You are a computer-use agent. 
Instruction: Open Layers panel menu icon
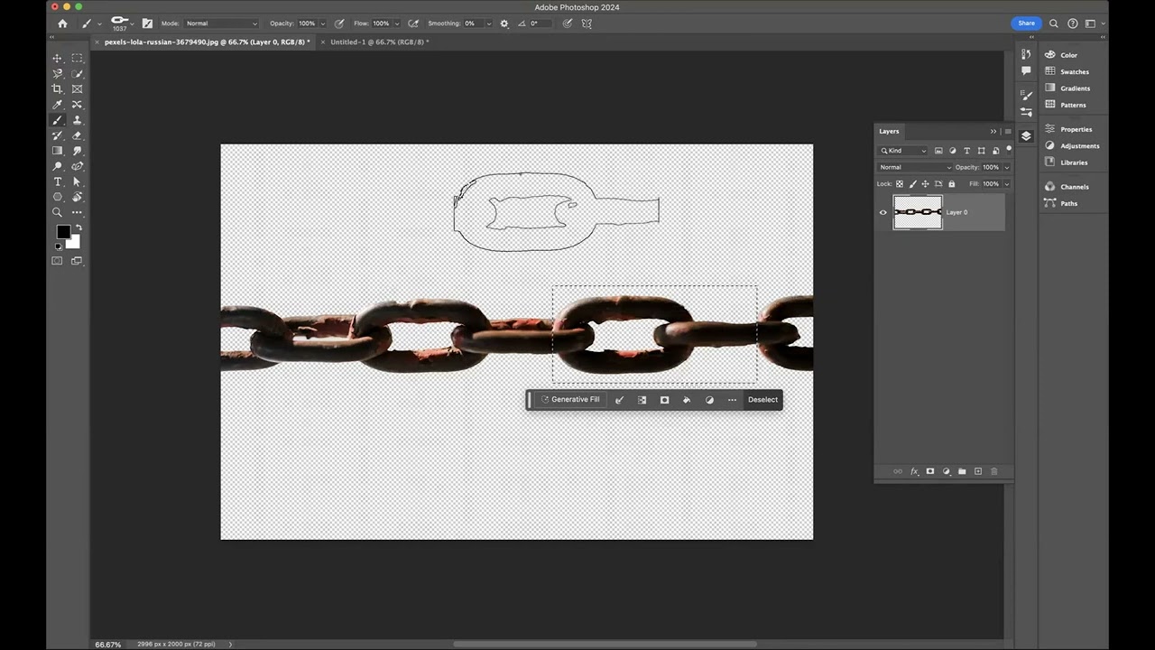1008,132
